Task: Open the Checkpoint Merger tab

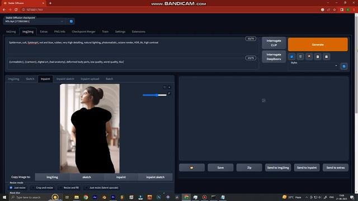Action: pyautogui.click(x=83, y=32)
